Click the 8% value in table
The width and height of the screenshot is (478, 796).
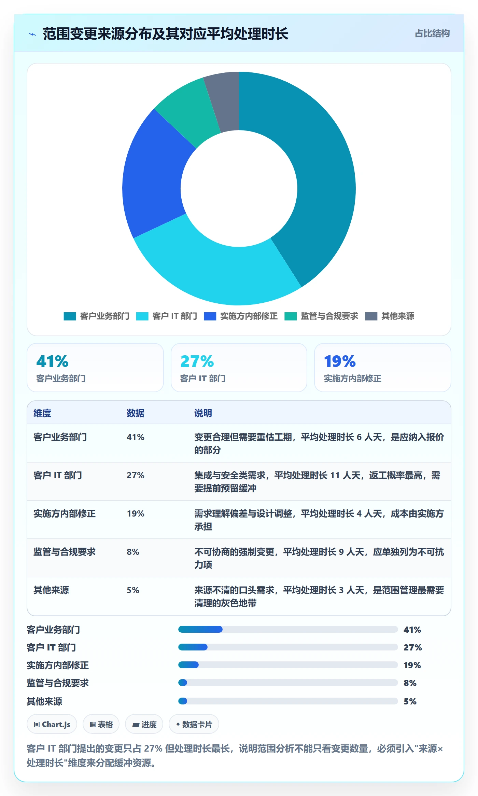click(x=133, y=552)
